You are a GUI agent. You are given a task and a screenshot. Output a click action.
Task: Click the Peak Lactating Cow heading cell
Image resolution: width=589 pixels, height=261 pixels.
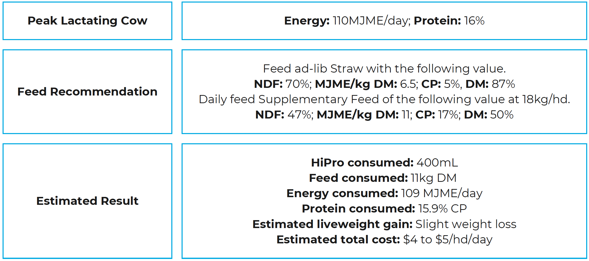[x=87, y=21]
